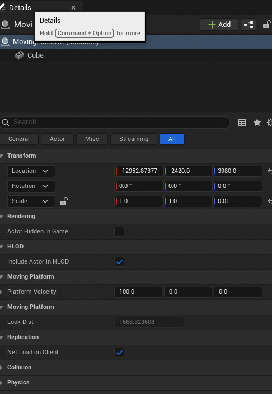Click the green plus Add button
This screenshot has height=394, width=272.
pos(219,25)
